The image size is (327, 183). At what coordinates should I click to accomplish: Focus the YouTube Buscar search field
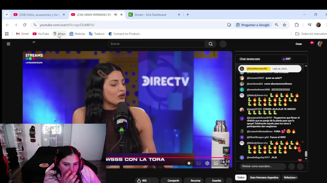(x=156, y=44)
